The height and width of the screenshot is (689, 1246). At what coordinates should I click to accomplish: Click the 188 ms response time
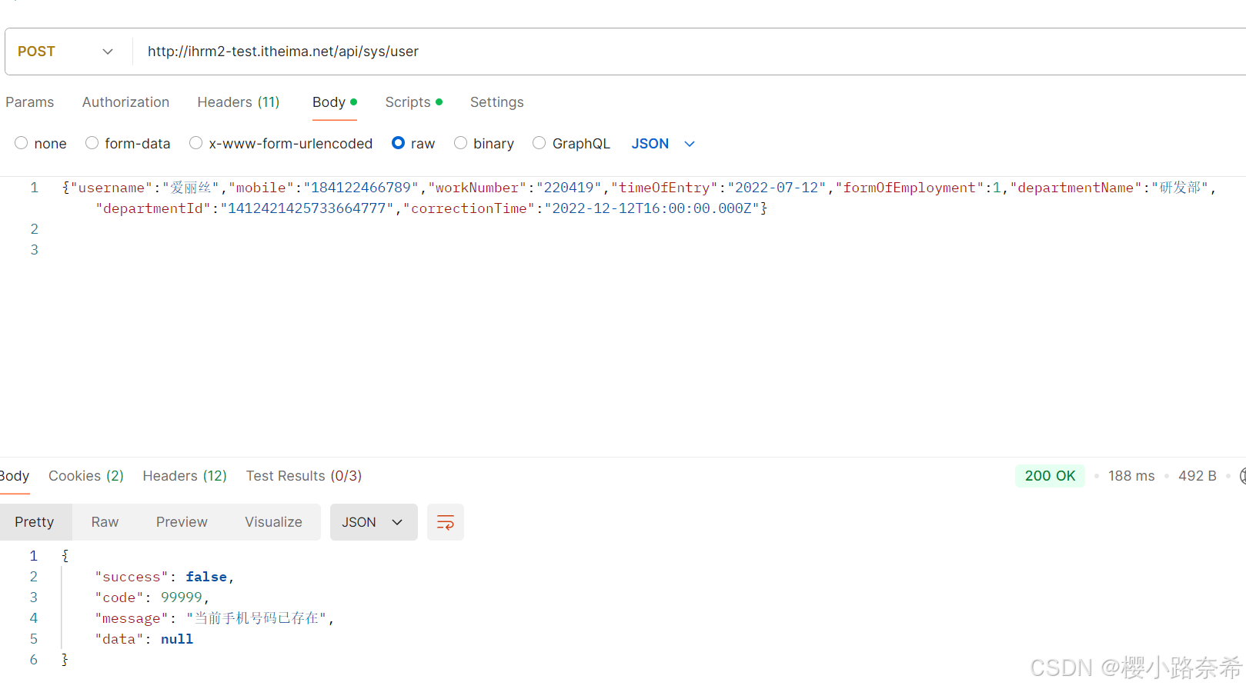click(x=1131, y=476)
